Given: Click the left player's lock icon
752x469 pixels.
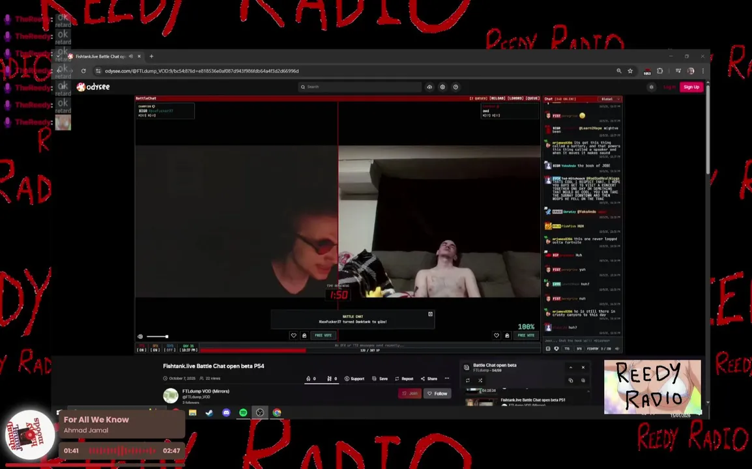Looking at the screenshot, I should pyautogui.click(x=304, y=335).
